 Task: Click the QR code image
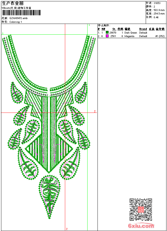pyautogui.click(x=141, y=209)
